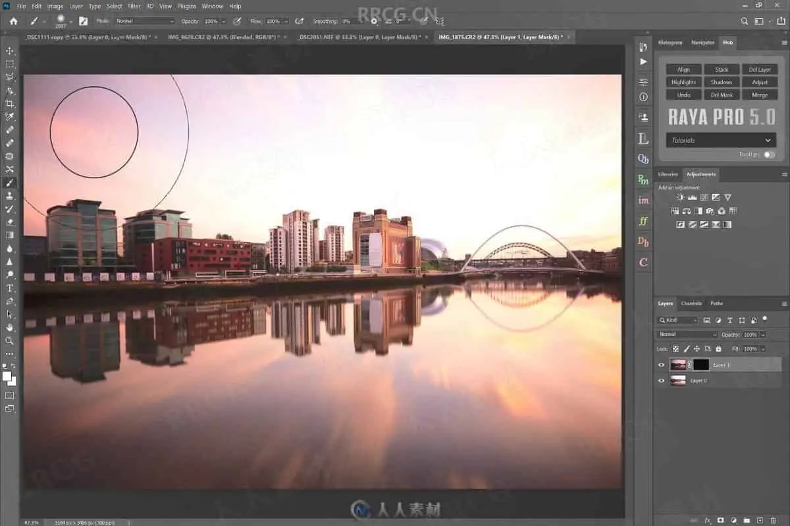Image resolution: width=790 pixels, height=526 pixels.
Task: Toggle lock all padlock icon
Action: [718, 349]
